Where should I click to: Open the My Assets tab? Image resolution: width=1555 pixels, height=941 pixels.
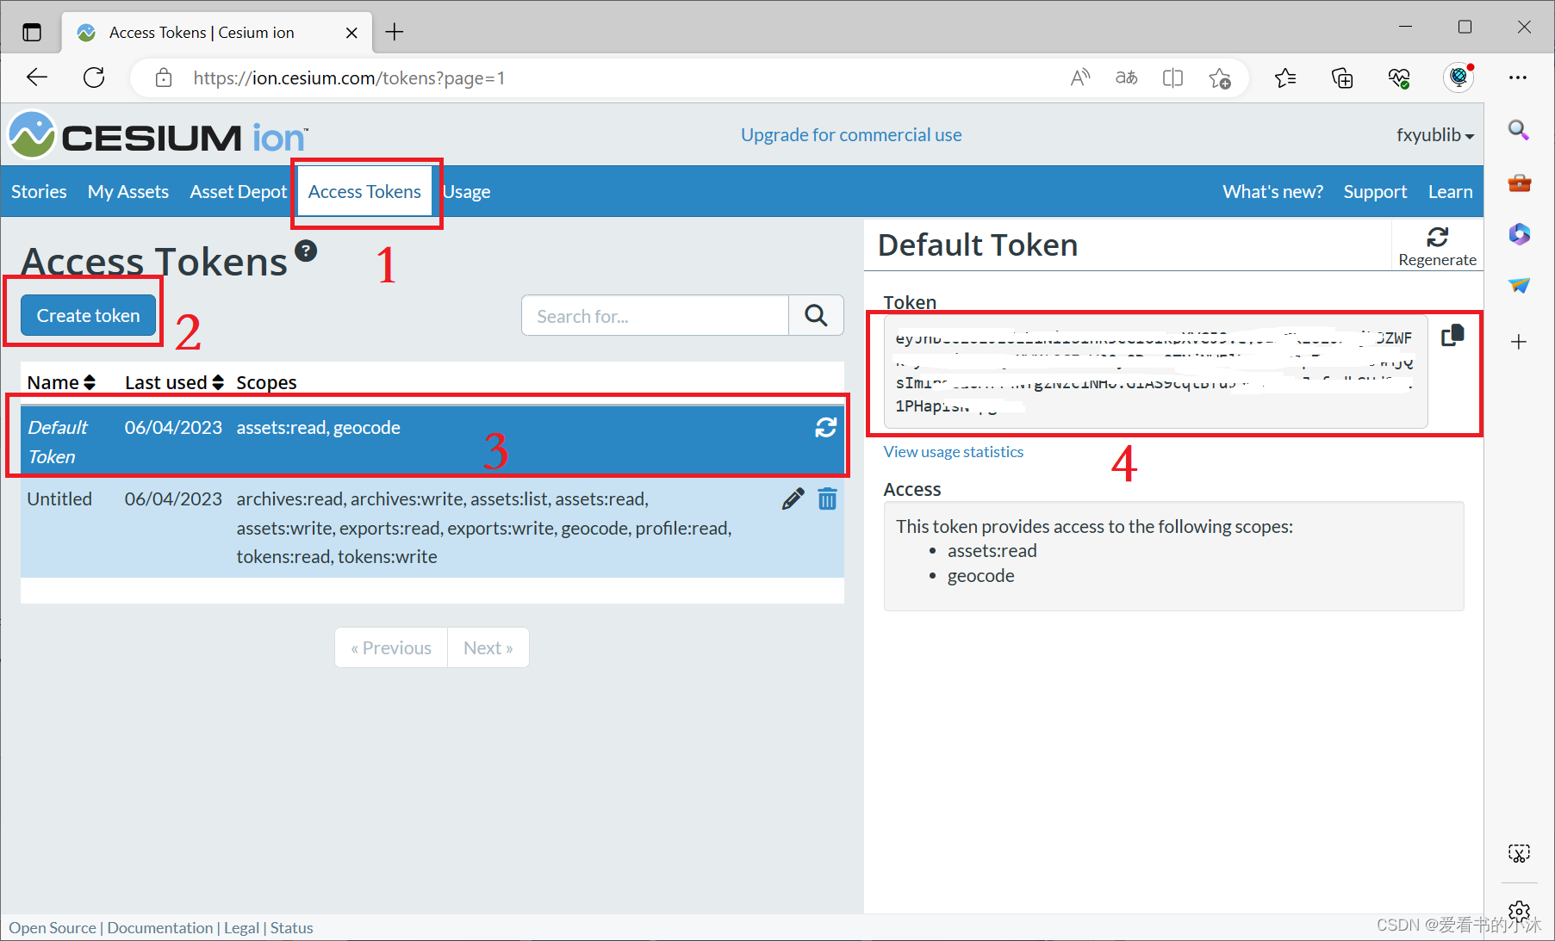[128, 192]
